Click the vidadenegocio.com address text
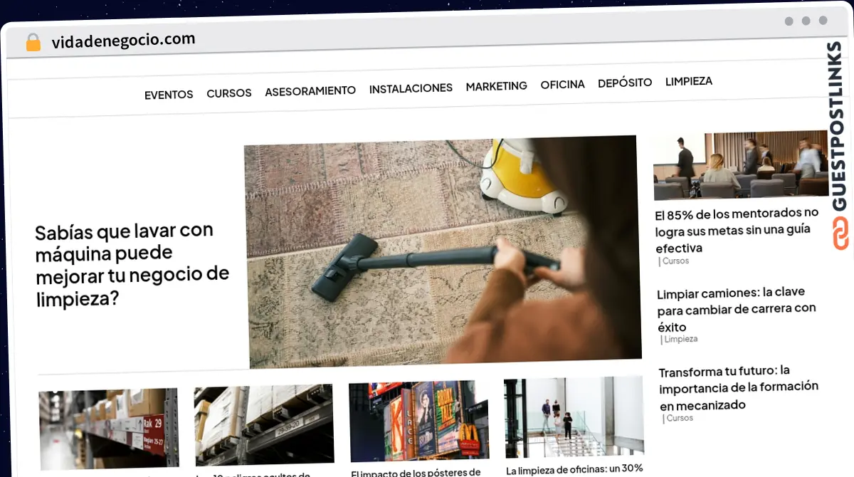The height and width of the screenshot is (477, 854). coord(123,41)
